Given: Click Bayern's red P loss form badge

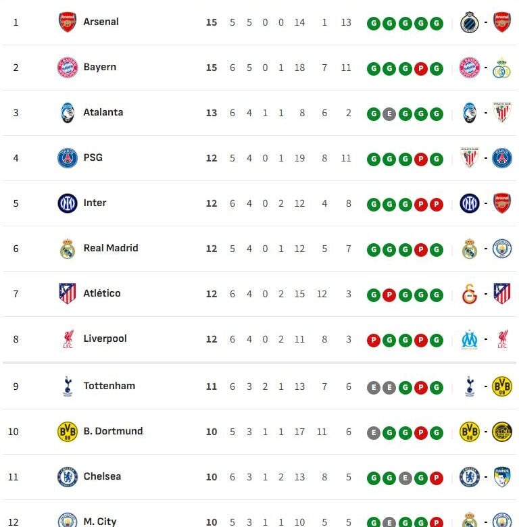Looking at the screenshot, I should pyautogui.click(x=420, y=68).
